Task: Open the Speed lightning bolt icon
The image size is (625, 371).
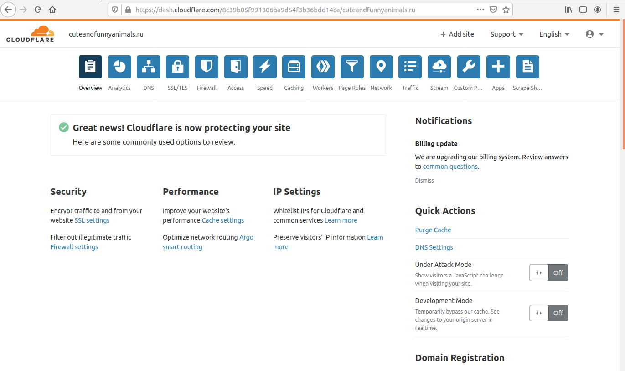Action: (x=264, y=67)
